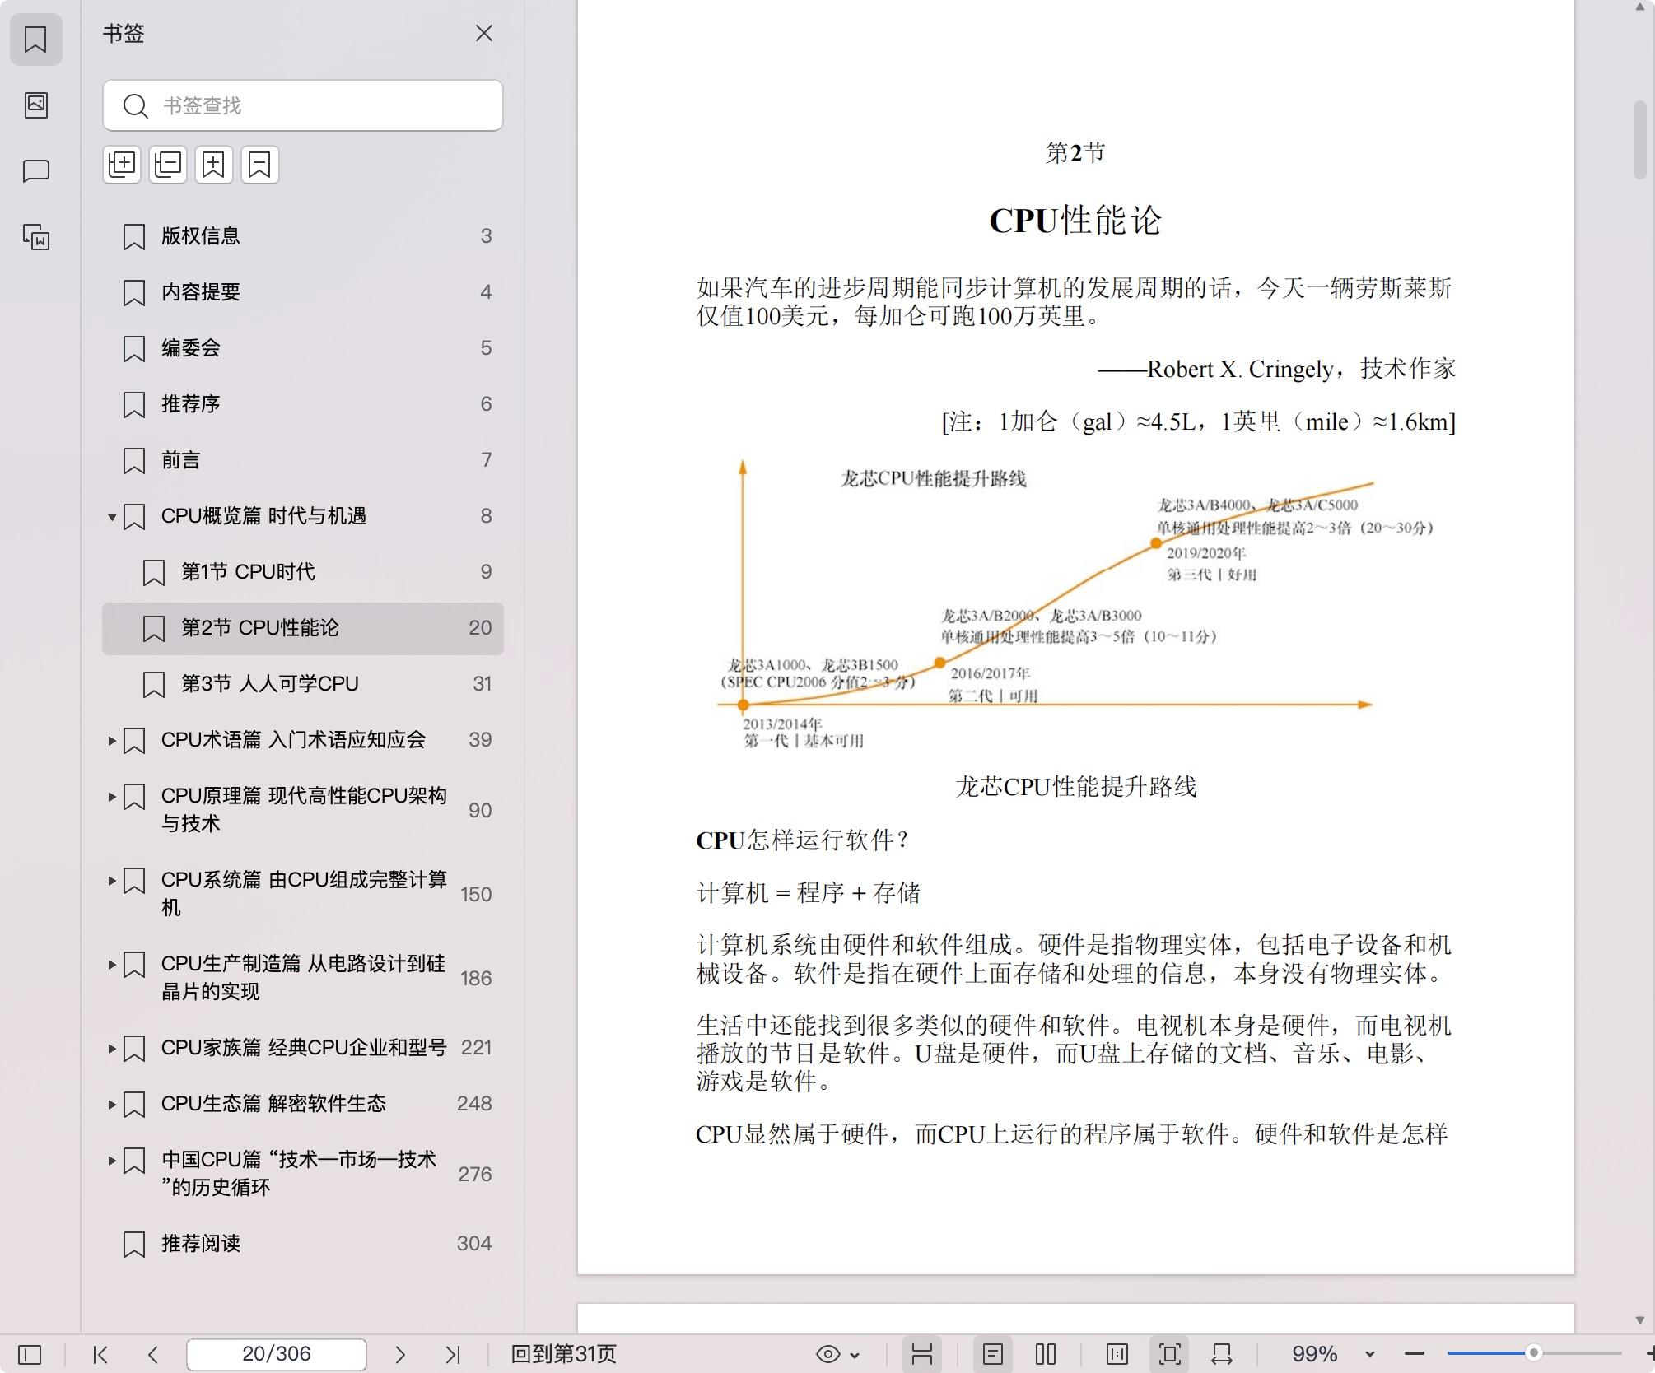
Task: Open the thumbnails sidebar panel
Action: tap(35, 105)
